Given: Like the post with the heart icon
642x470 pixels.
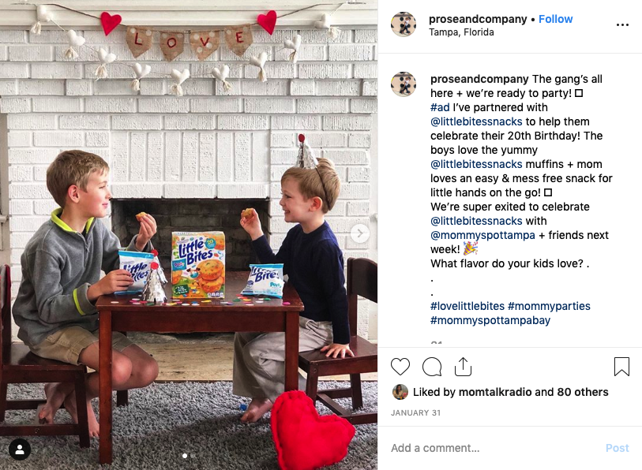Looking at the screenshot, I should click(x=400, y=366).
